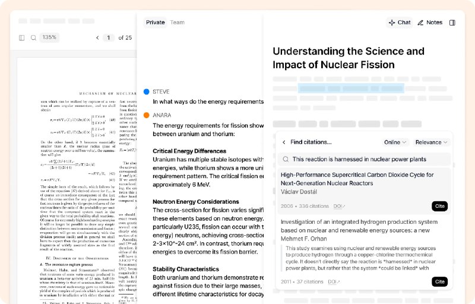Click the '2011 • 37 citations' metadata
This screenshot has height=304, width=475.
(302, 282)
